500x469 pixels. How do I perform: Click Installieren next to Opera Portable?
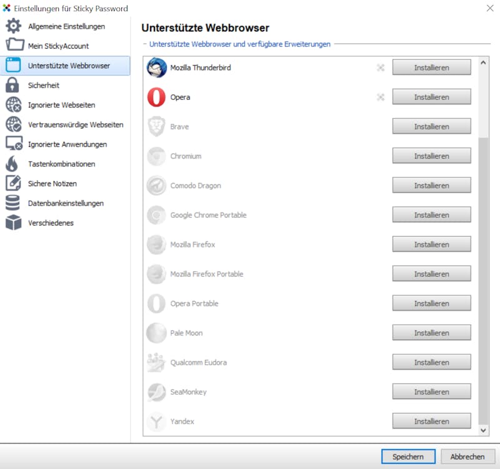[x=431, y=304]
